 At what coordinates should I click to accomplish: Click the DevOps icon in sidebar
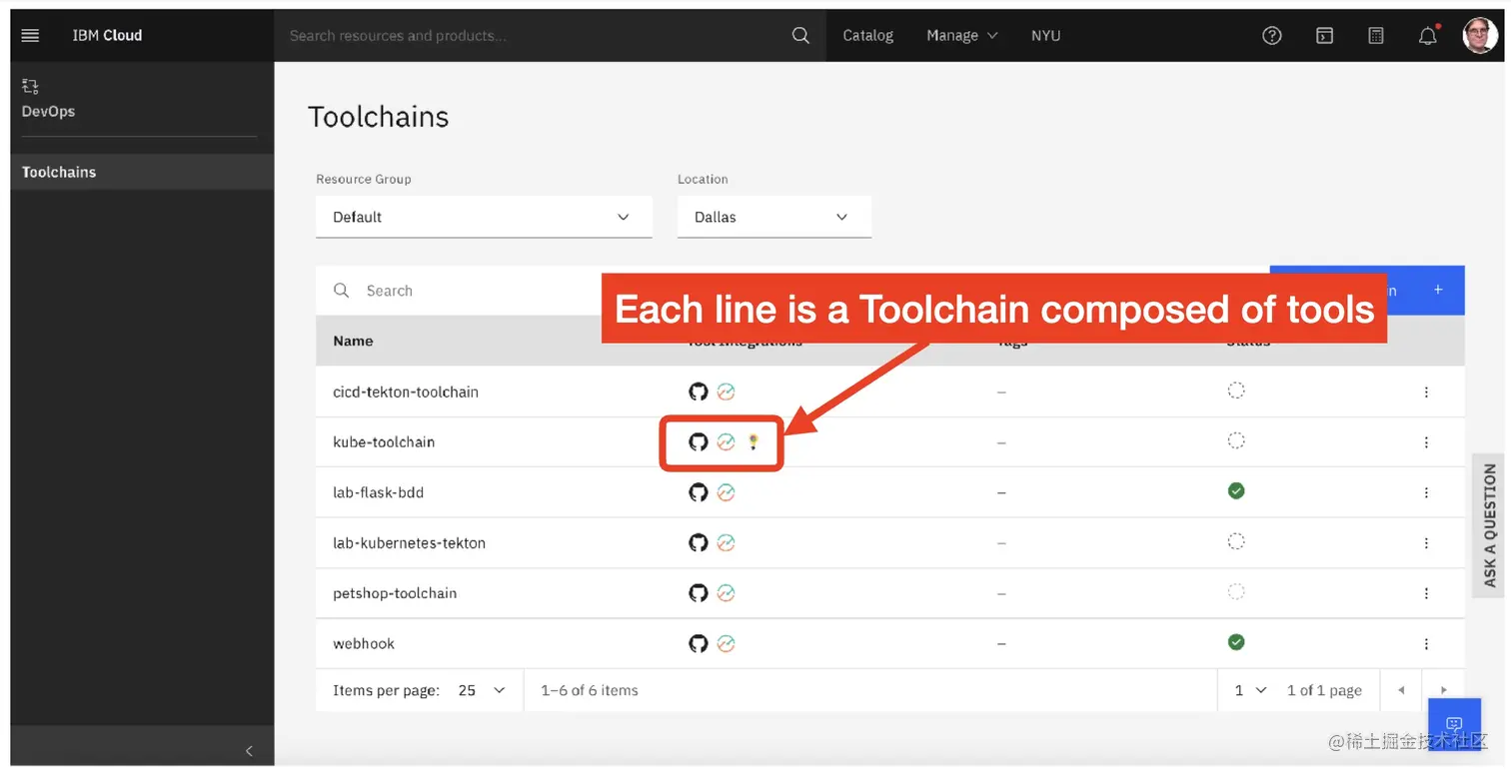tap(30, 87)
